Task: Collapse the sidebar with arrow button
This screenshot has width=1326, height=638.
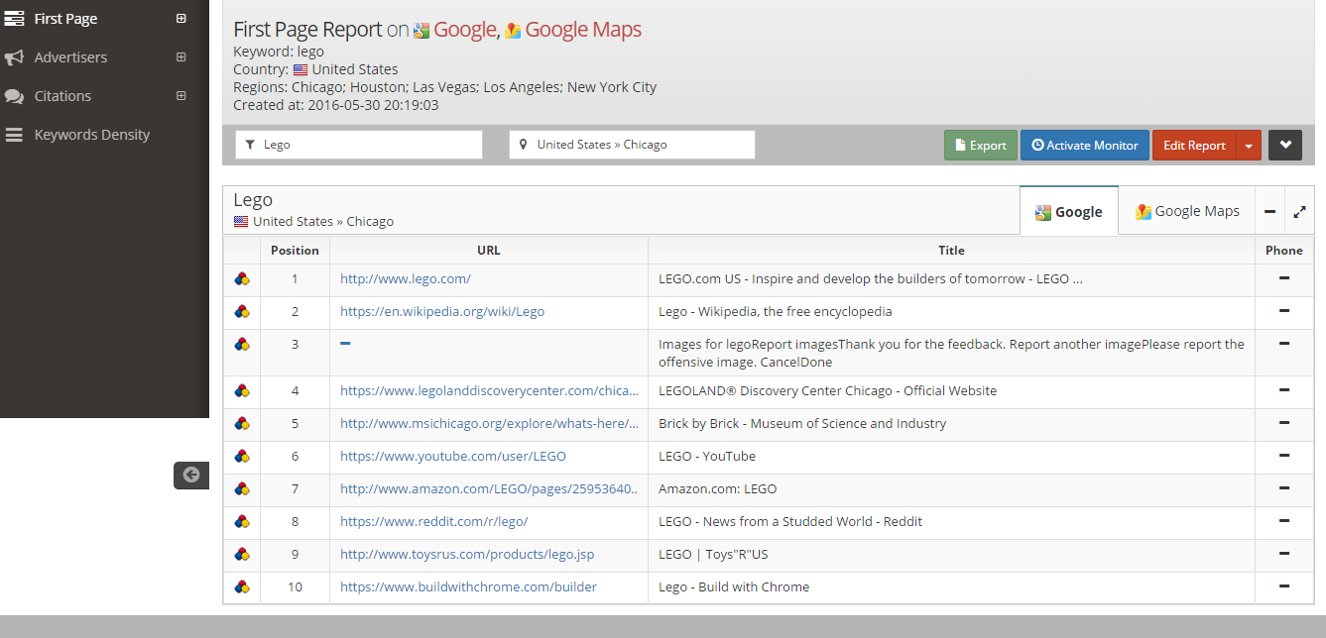Action: tap(191, 475)
